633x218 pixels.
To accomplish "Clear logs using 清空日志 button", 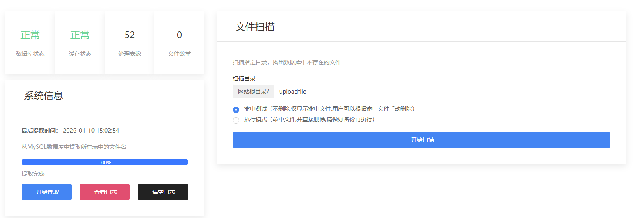I will coord(163,192).
